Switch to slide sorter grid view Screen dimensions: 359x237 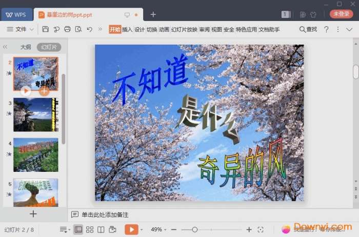(x=90, y=229)
